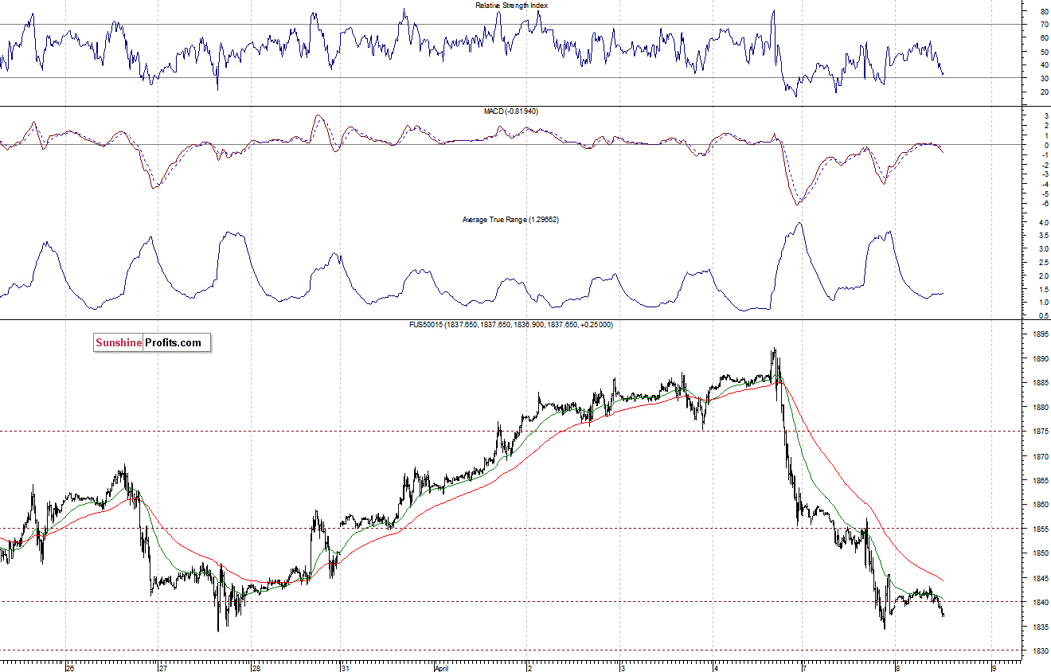Screen dimensions: 1051x672
Task: Click the 28 date label on the time axis
Action: click(x=255, y=668)
